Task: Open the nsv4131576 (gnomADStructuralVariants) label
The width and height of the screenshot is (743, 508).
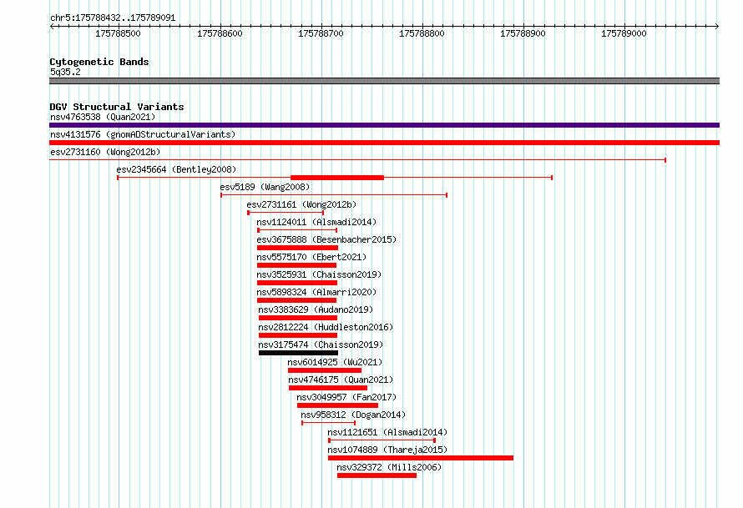Action: 143,134
